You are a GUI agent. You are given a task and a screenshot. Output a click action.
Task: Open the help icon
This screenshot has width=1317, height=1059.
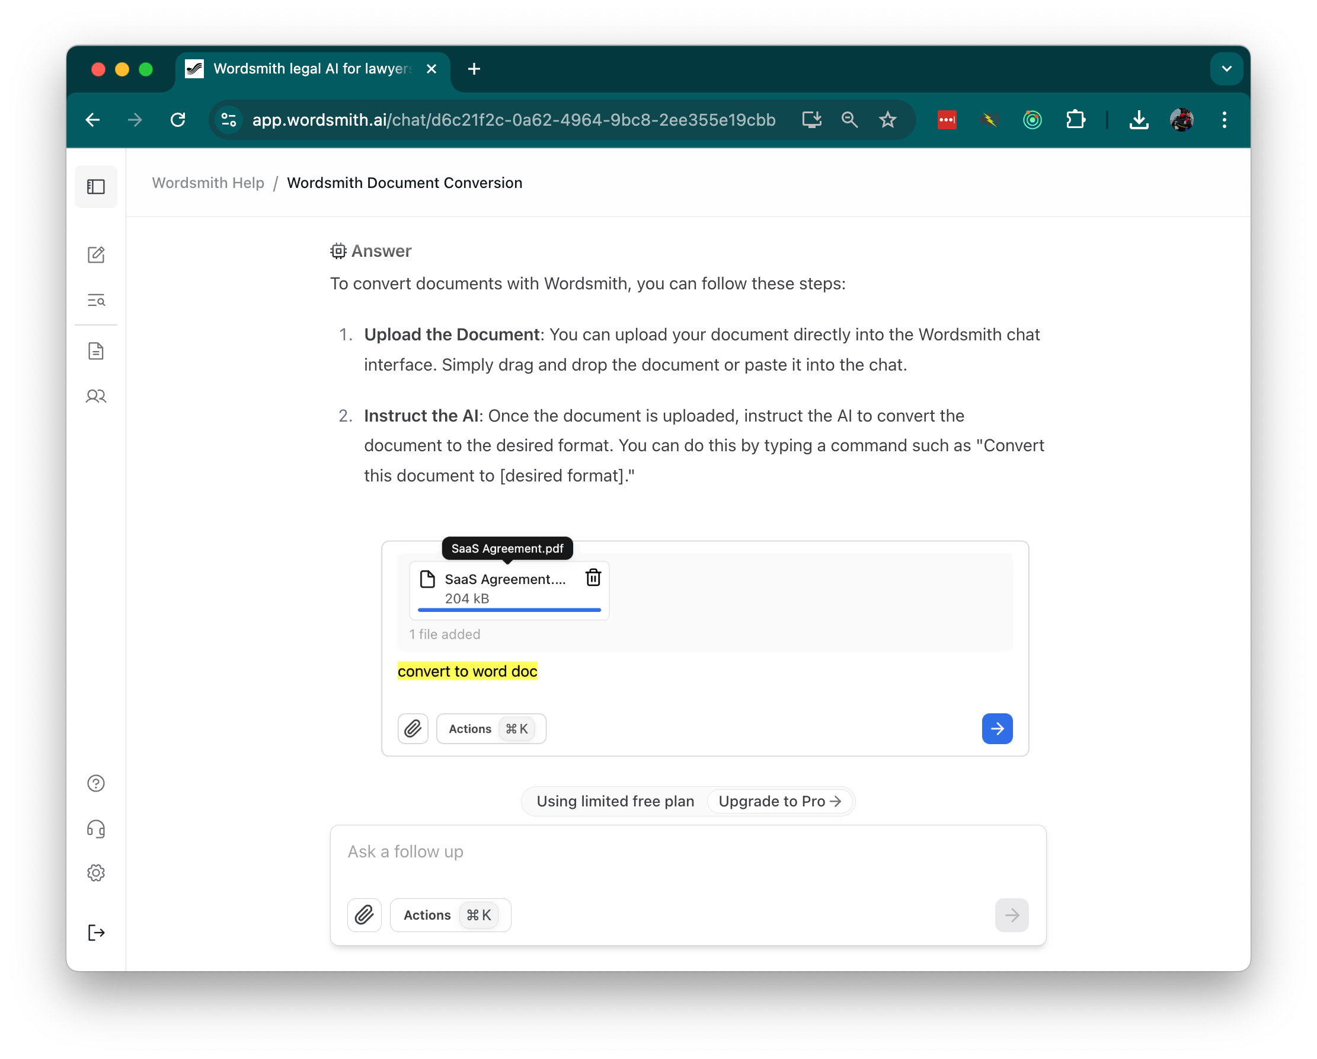click(x=96, y=783)
